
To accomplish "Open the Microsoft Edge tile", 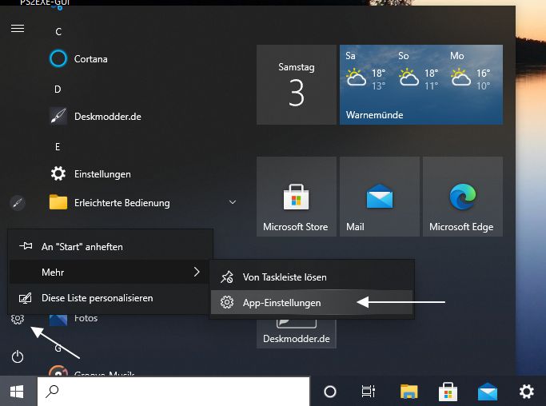I will [463, 197].
